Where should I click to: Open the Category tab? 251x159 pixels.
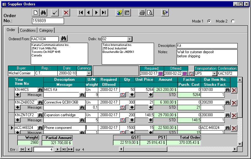46,30
